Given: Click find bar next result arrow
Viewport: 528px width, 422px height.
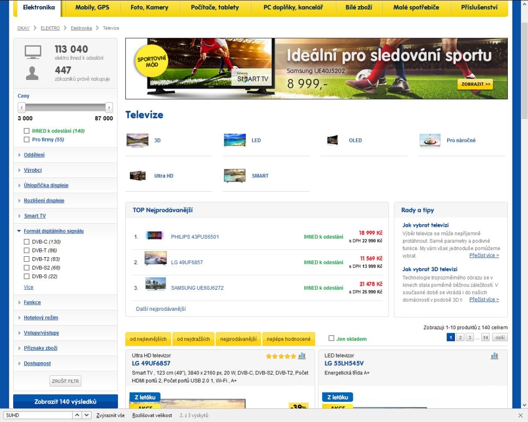Looking at the screenshot, I should [87, 415].
